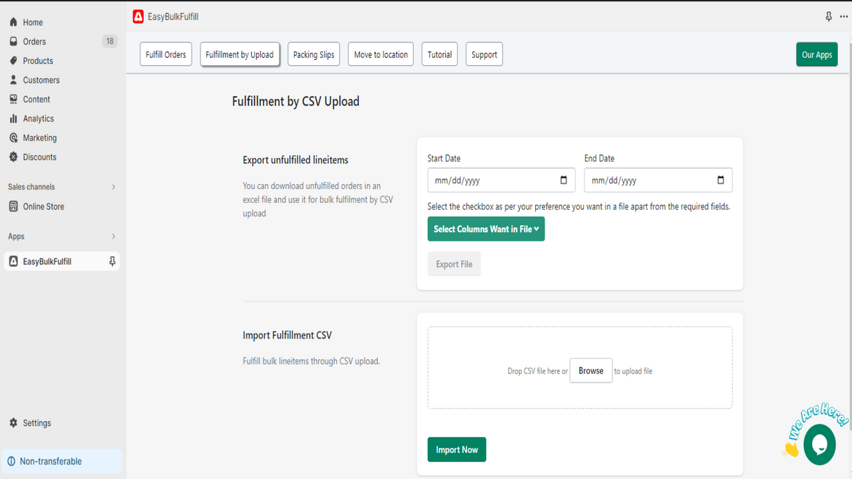Toggle the pin icon in the top bar
852x479 pixels.
pyautogui.click(x=827, y=16)
